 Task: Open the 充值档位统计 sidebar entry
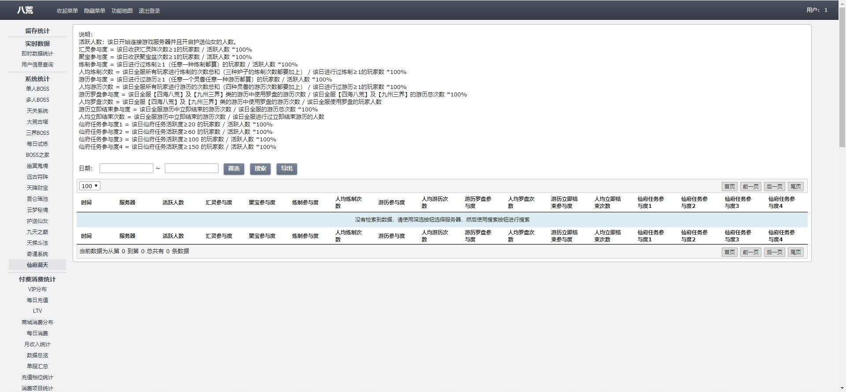(x=37, y=377)
